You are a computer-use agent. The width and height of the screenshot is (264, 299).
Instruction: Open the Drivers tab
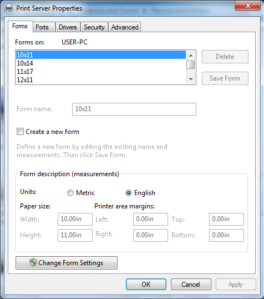point(68,27)
